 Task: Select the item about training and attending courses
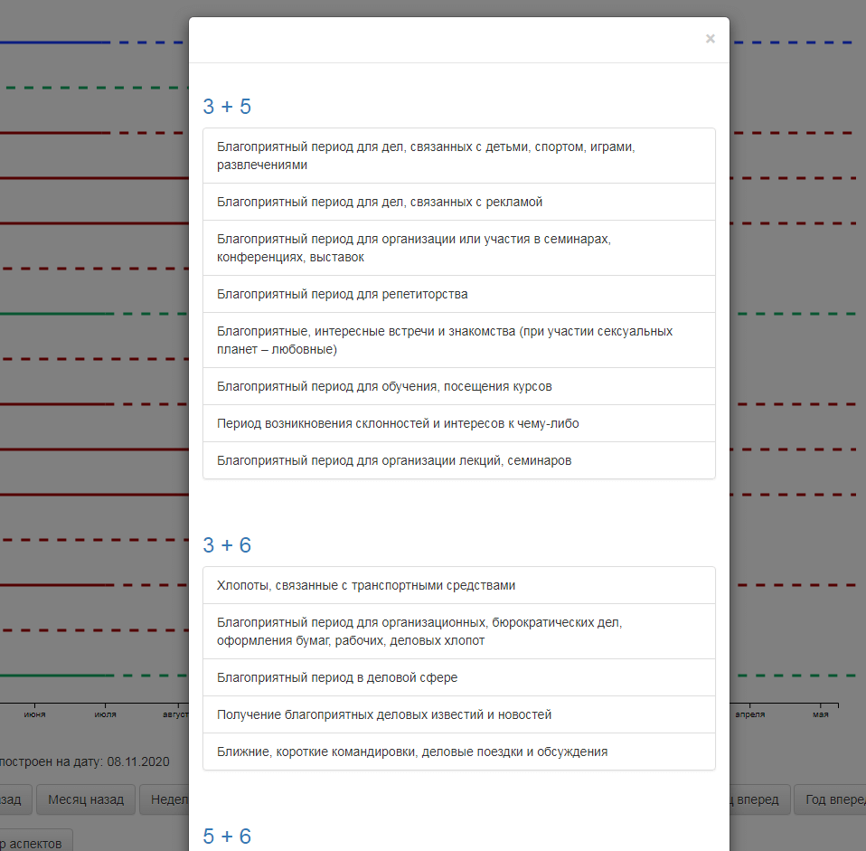point(458,386)
